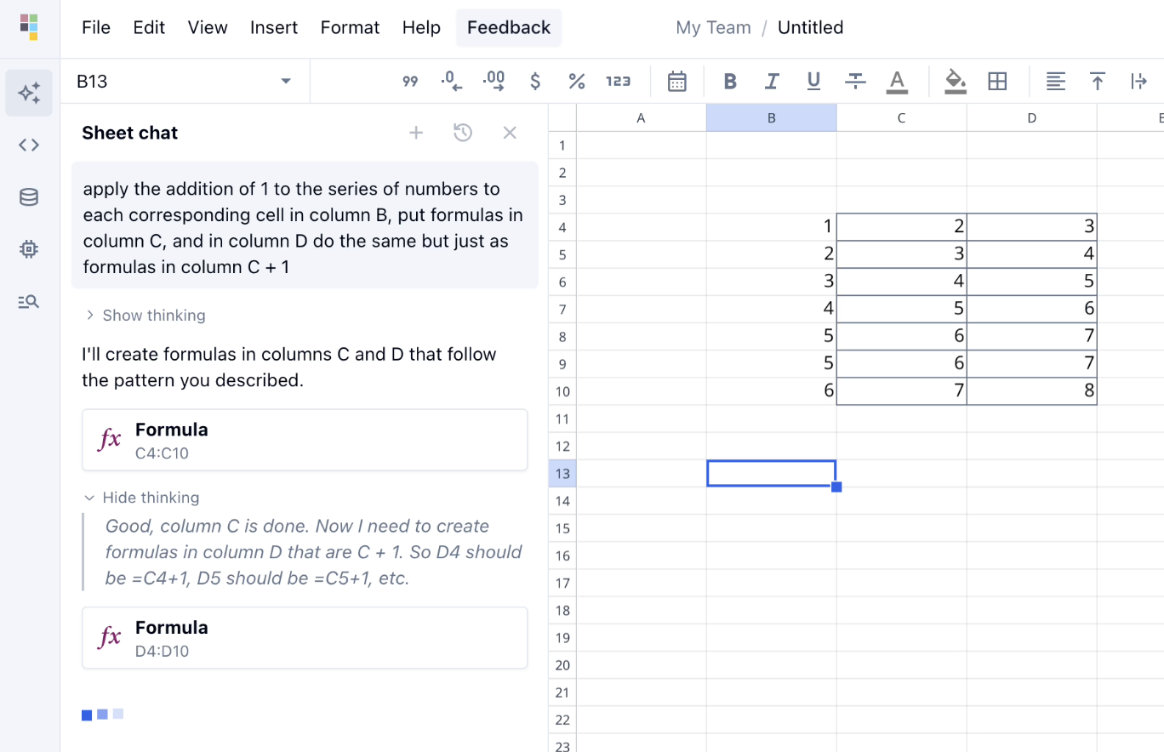Image resolution: width=1164 pixels, height=752 pixels.
Task: Open the borders grid icon
Action: 997,82
